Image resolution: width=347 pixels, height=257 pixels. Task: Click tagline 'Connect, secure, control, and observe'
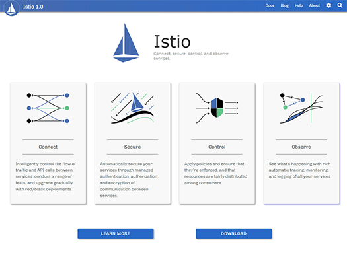191,54
